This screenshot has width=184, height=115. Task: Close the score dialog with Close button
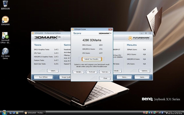tap(105, 78)
